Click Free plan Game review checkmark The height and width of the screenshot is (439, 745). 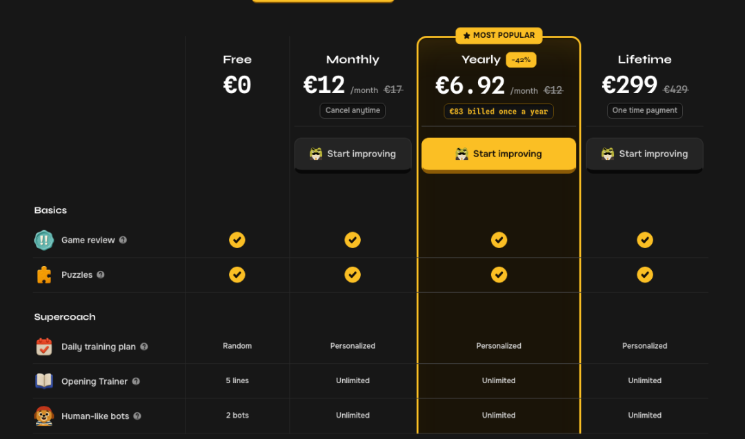pos(237,240)
